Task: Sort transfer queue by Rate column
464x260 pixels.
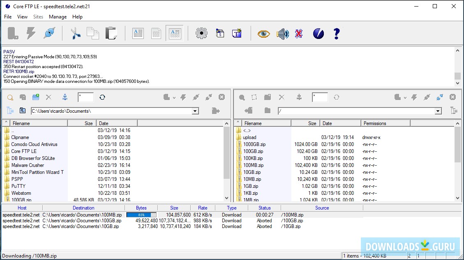Action: pos(203,208)
